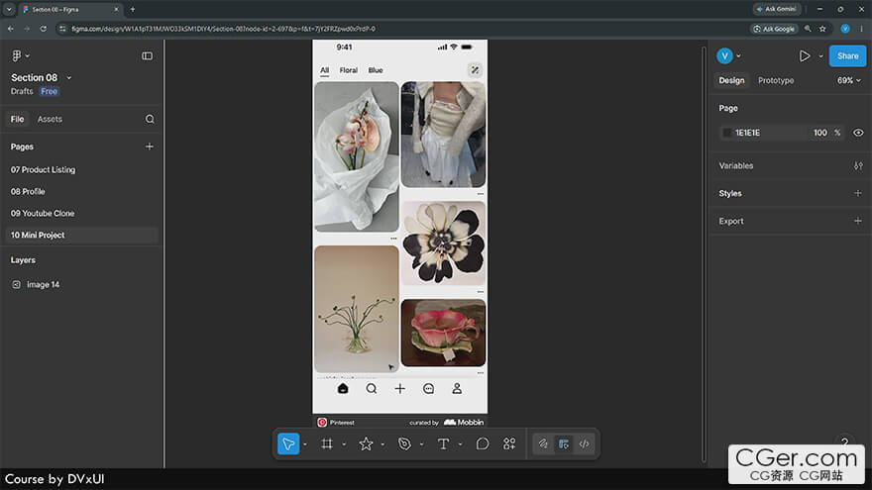The width and height of the screenshot is (872, 490).
Task: Switch to the Assets tab
Action: pos(50,119)
